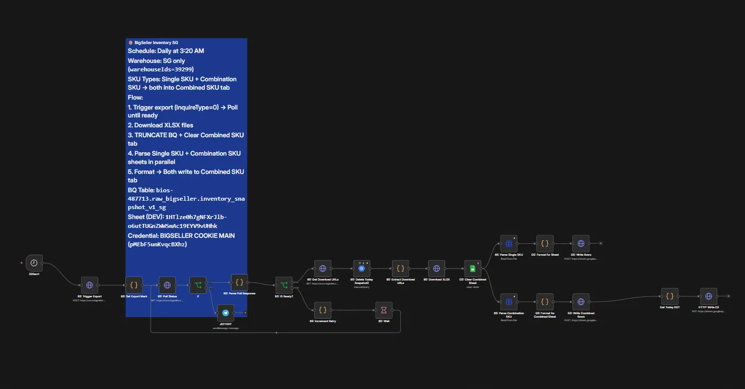
Task: Open the BS: Trigger Export HTTP node
Action: pyautogui.click(x=89, y=285)
